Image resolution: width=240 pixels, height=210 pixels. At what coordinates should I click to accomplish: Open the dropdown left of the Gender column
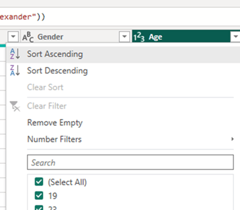click(x=13, y=36)
